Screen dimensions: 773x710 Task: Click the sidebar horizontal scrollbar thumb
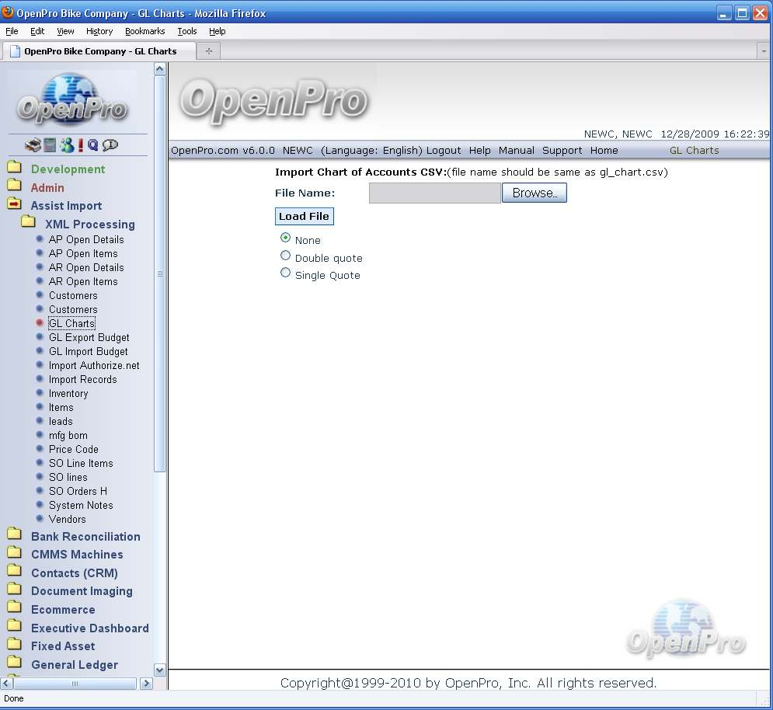[x=75, y=684]
